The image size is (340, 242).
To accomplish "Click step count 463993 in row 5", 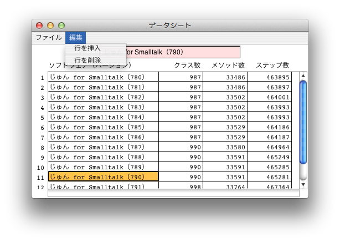I will [270, 117].
